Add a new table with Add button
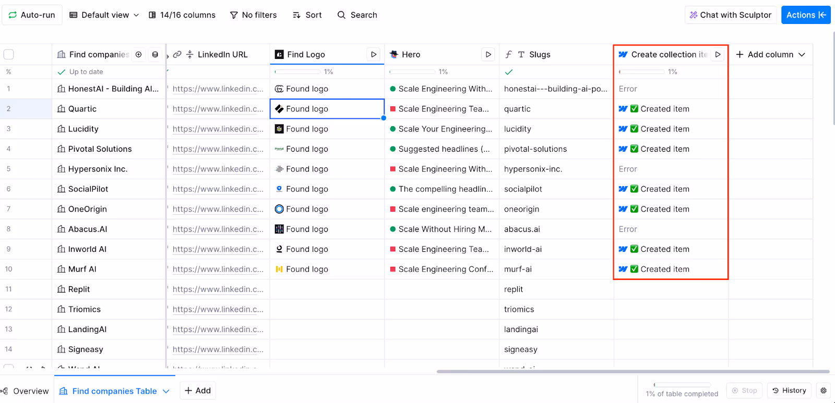The image size is (835, 403). tap(198, 390)
